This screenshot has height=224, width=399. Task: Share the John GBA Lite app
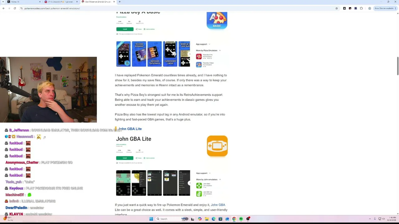coord(139,158)
